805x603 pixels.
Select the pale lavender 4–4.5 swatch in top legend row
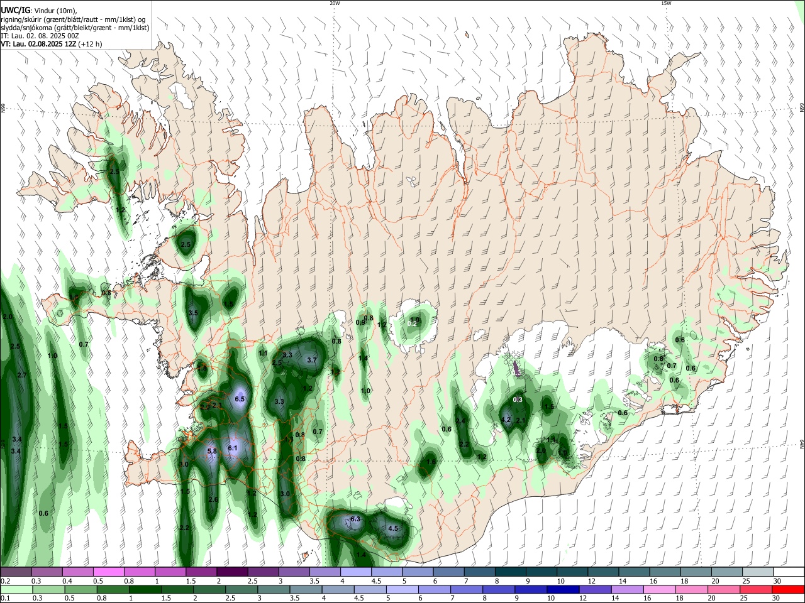click(356, 572)
